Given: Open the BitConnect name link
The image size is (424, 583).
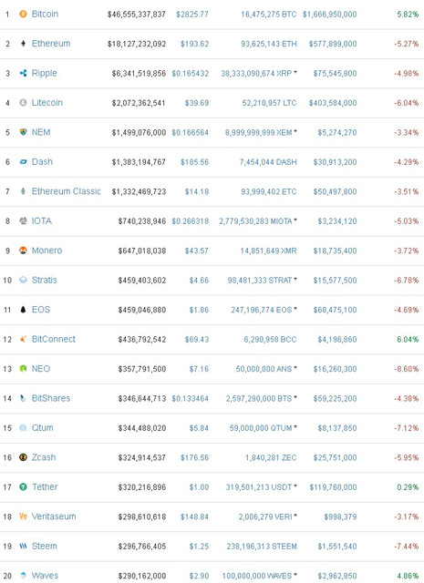Looking at the screenshot, I should [54, 339].
